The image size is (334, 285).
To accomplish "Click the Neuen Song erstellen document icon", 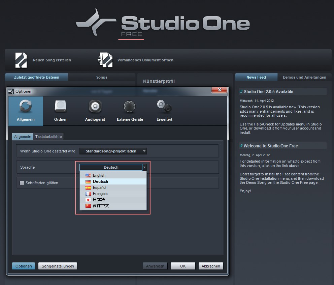I will (x=21, y=60).
